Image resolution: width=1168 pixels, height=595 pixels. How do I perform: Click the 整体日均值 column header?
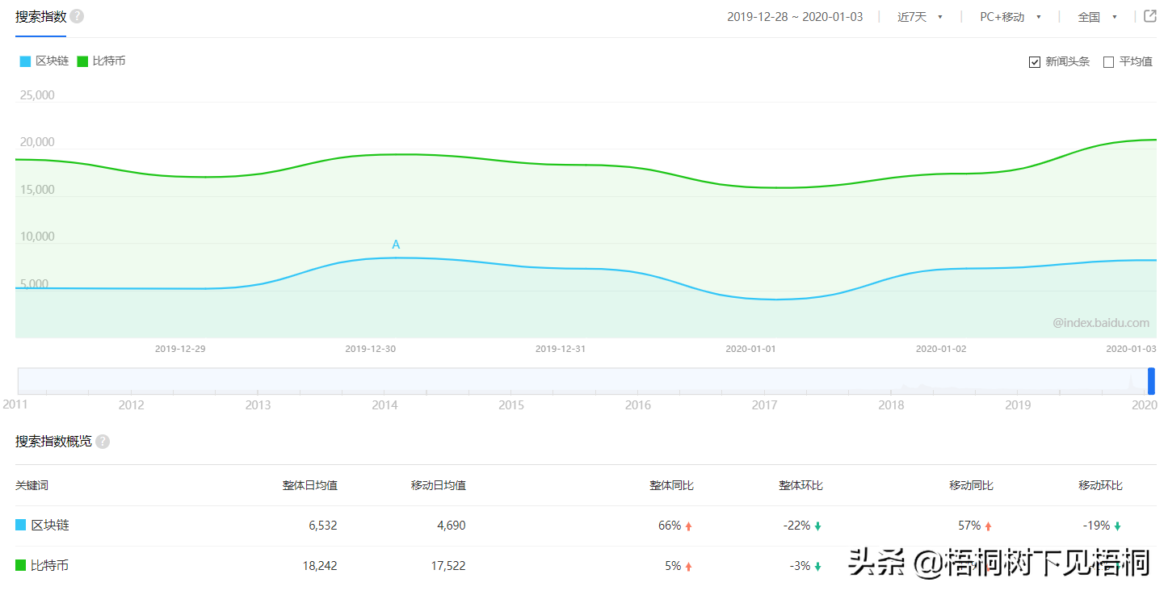click(x=310, y=485)
